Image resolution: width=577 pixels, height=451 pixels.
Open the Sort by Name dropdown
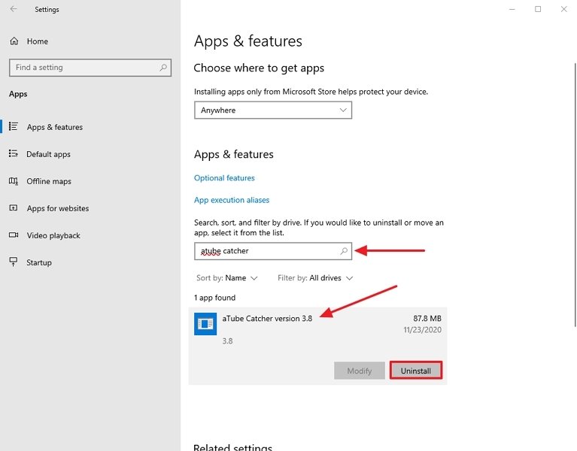[226, 278]
